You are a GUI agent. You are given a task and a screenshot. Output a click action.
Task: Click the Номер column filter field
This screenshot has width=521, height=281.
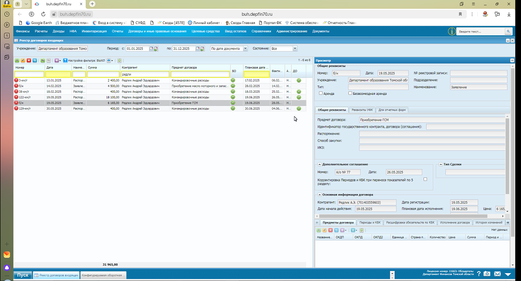[x=29, y=74]
